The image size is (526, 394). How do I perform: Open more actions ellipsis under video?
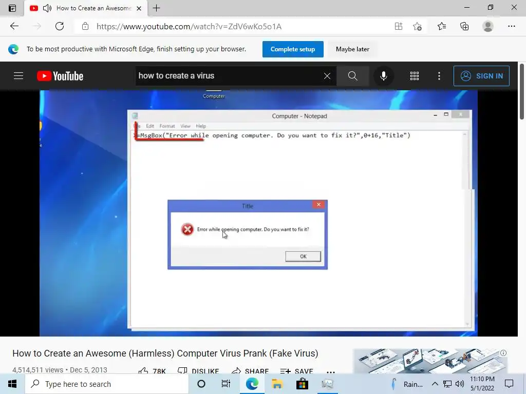coord(330,371)
